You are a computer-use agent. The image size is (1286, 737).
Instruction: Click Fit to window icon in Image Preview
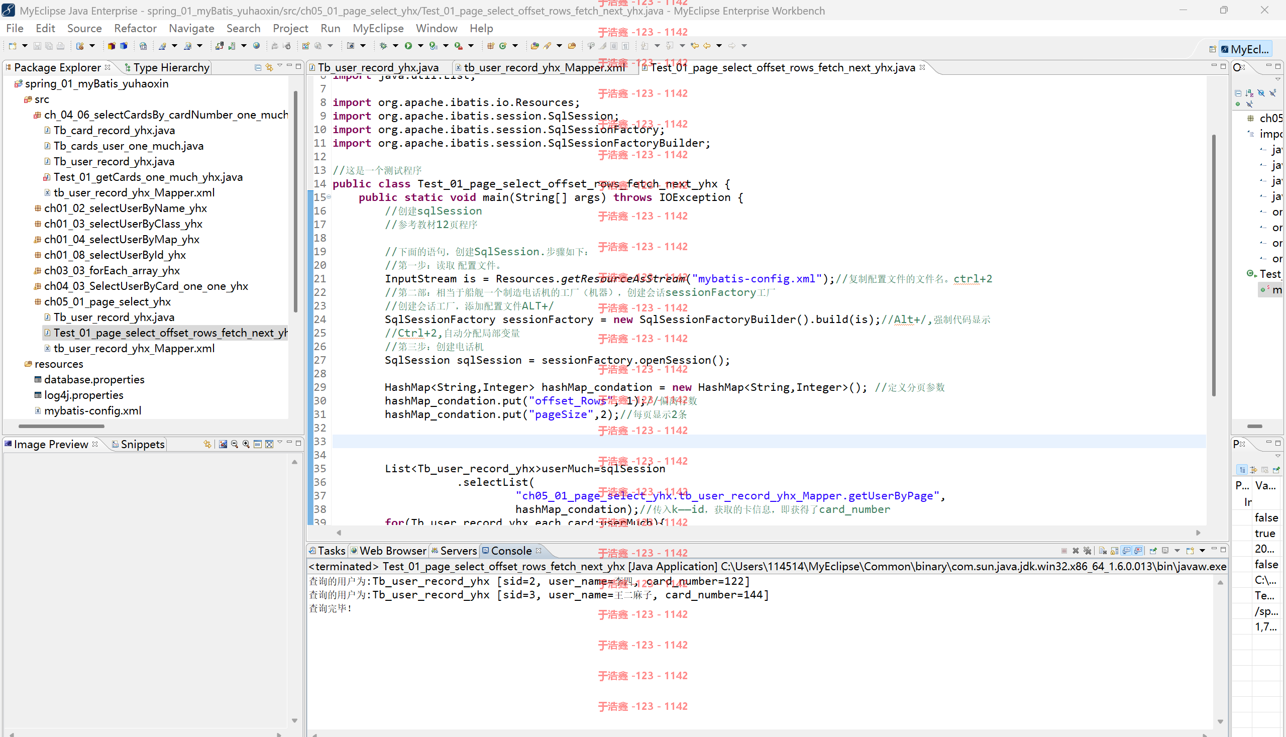[x=269, y=444]
